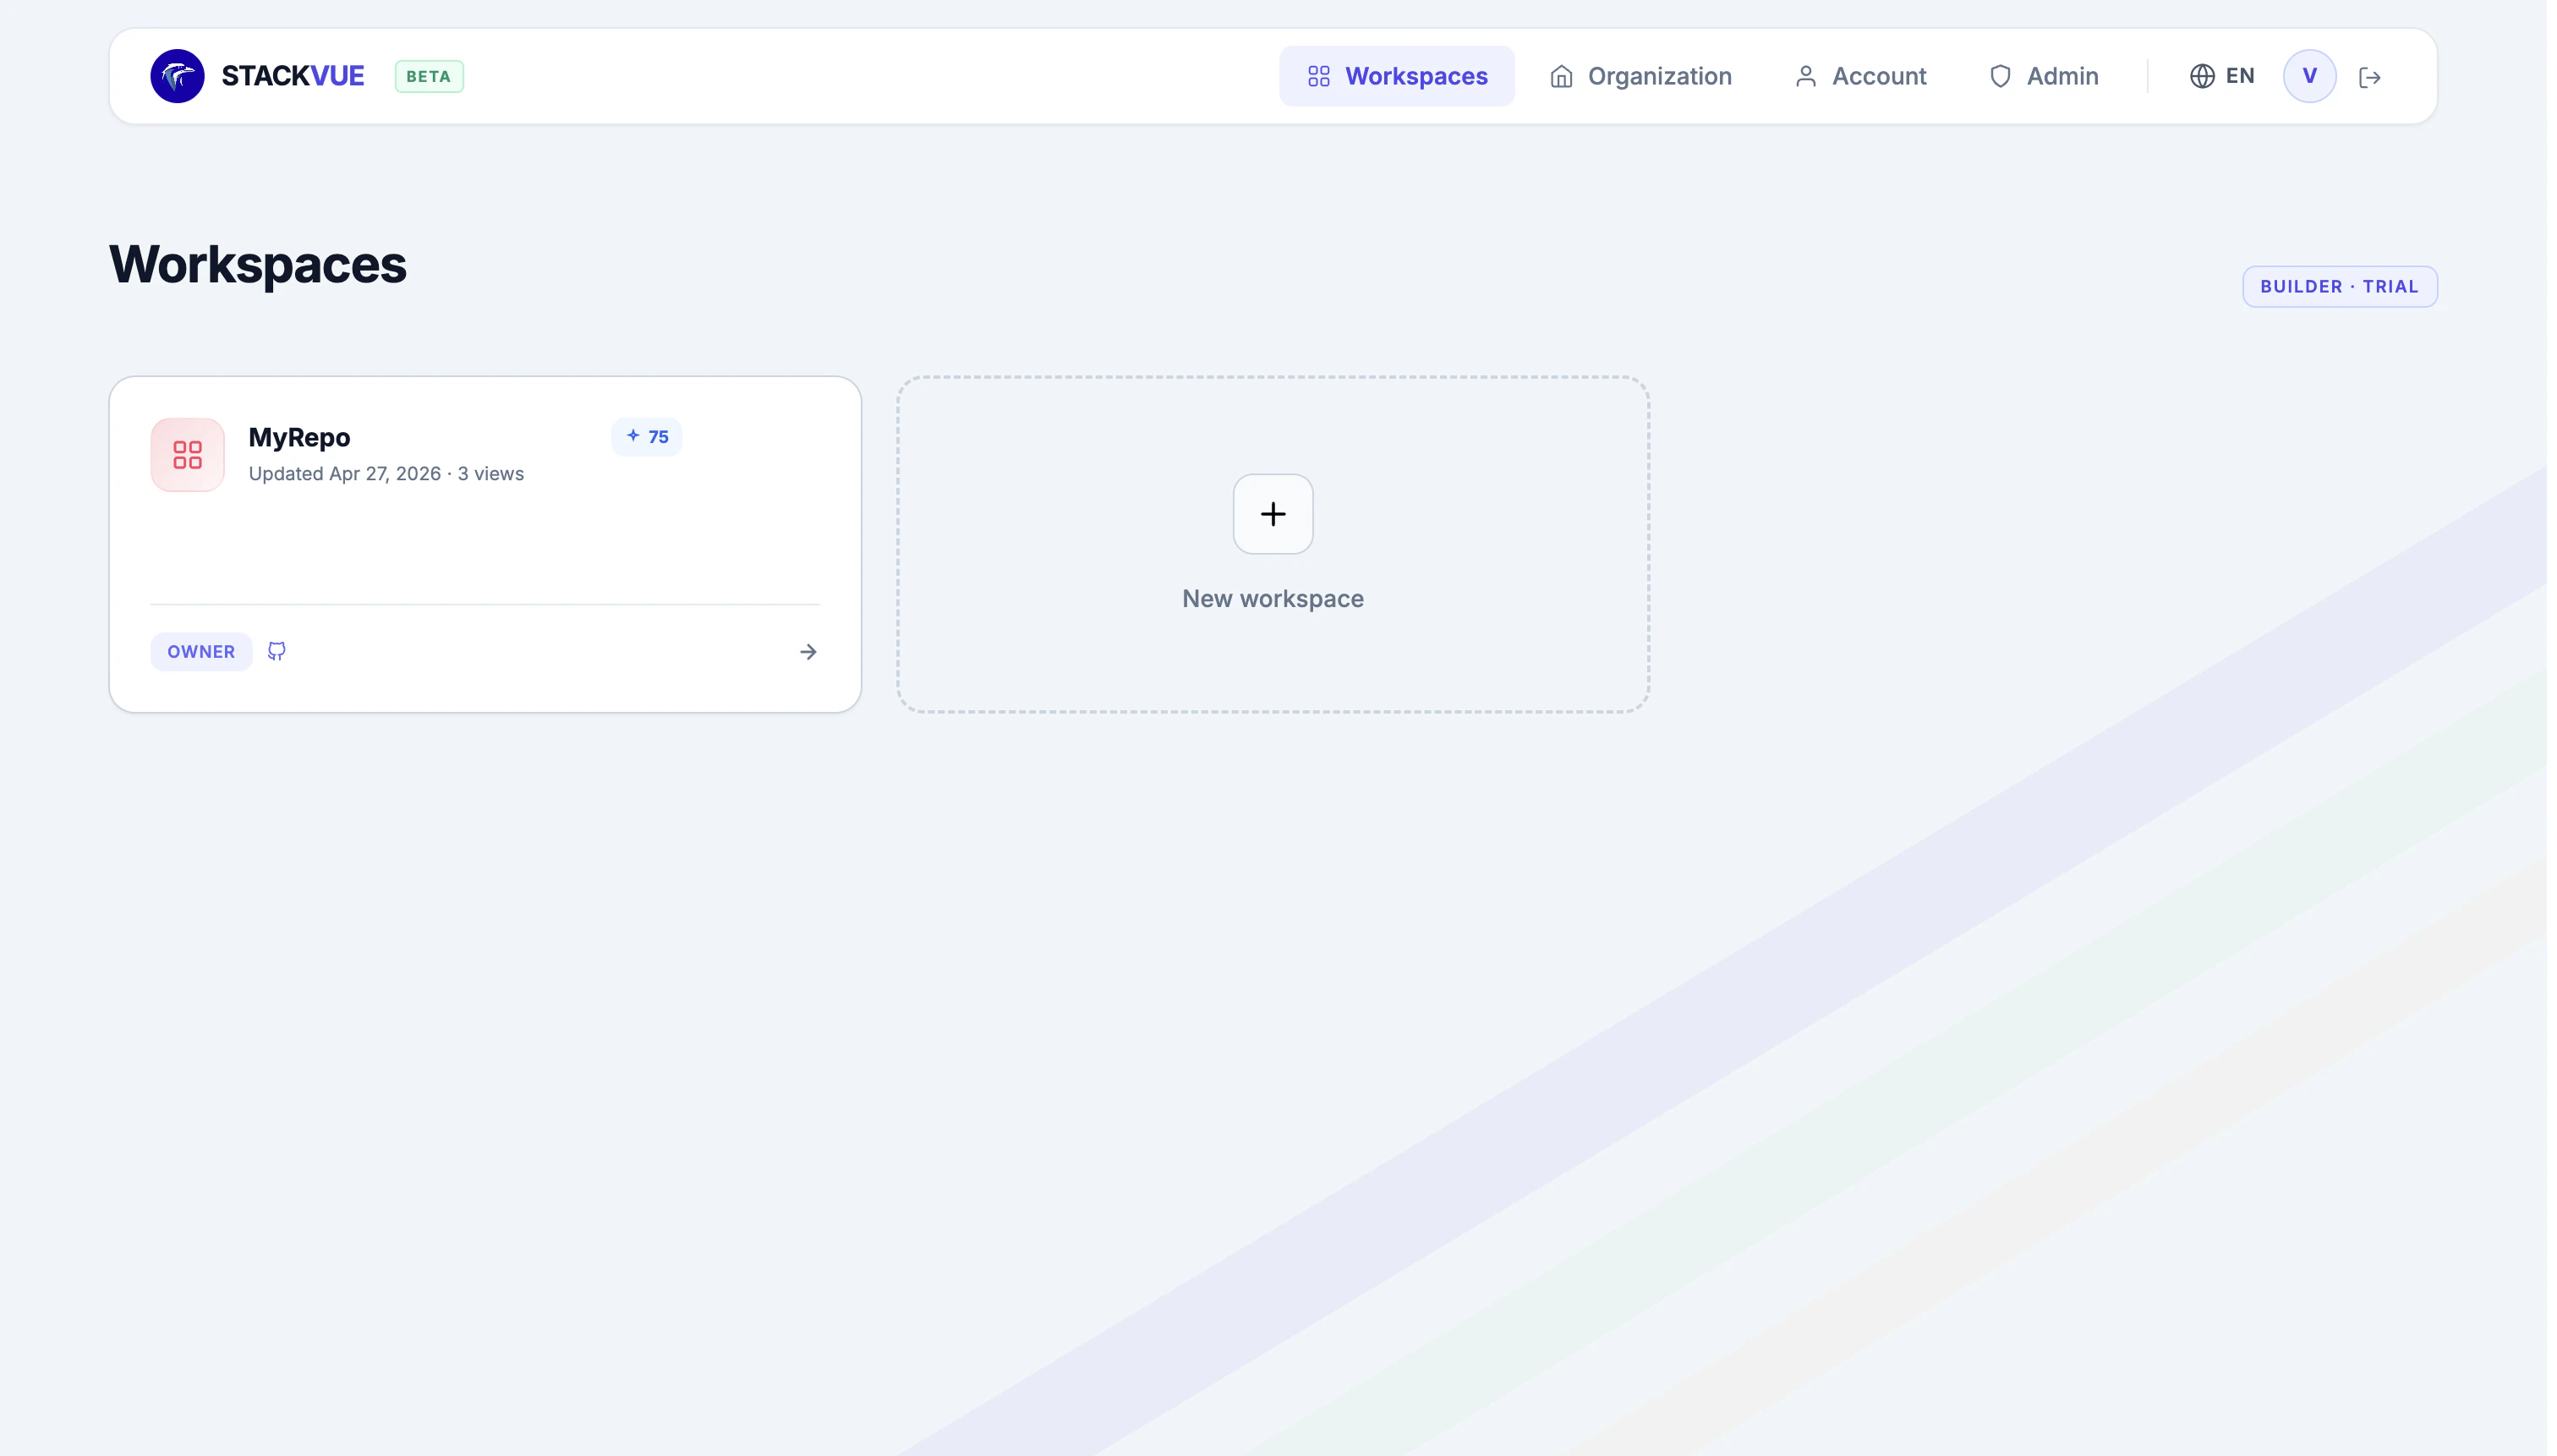2557x1456 pixels.
Task: Click the sign-out icon
Action: click(x=2369, y=77)
